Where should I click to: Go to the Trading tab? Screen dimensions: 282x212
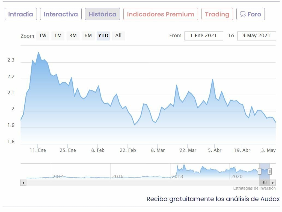(x=217, y=14)
